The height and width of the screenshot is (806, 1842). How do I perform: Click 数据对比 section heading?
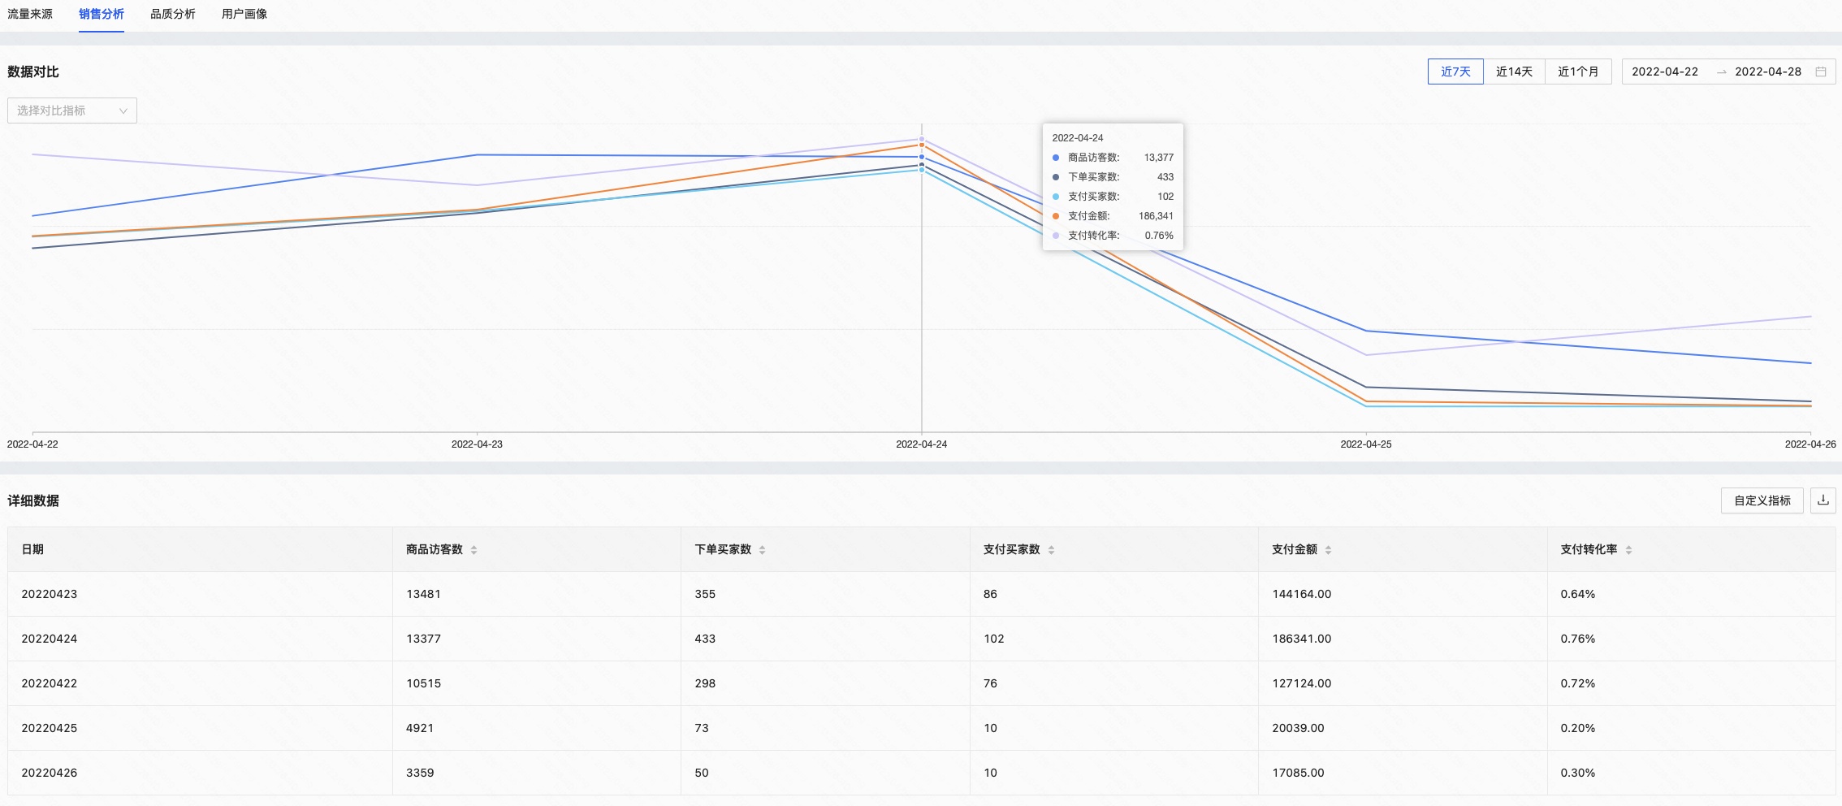pyautogui.click(x=33, y=71)
